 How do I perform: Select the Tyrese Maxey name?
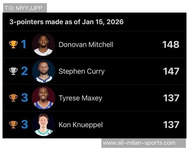(x=80, y=98)
